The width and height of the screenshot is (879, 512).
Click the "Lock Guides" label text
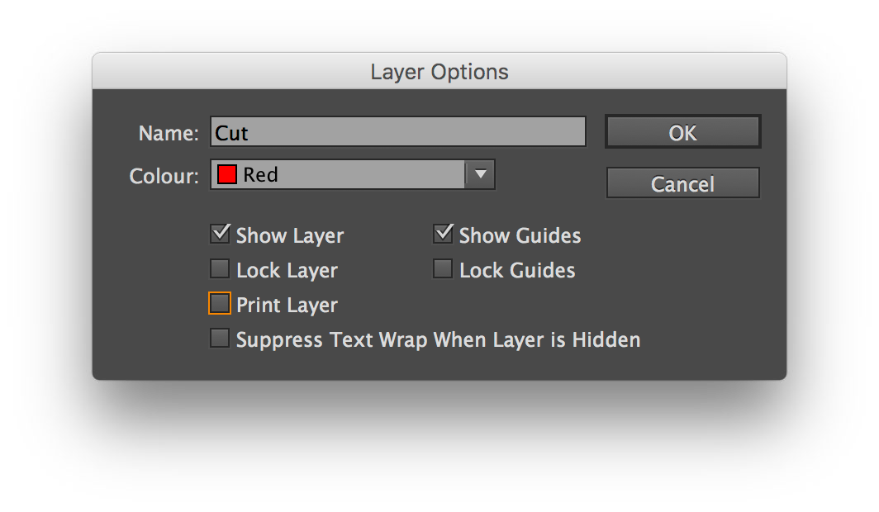[517, 271]
